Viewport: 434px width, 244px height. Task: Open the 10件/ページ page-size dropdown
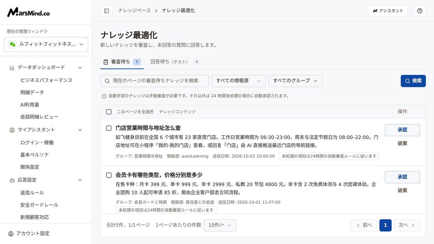coord(220,225)
